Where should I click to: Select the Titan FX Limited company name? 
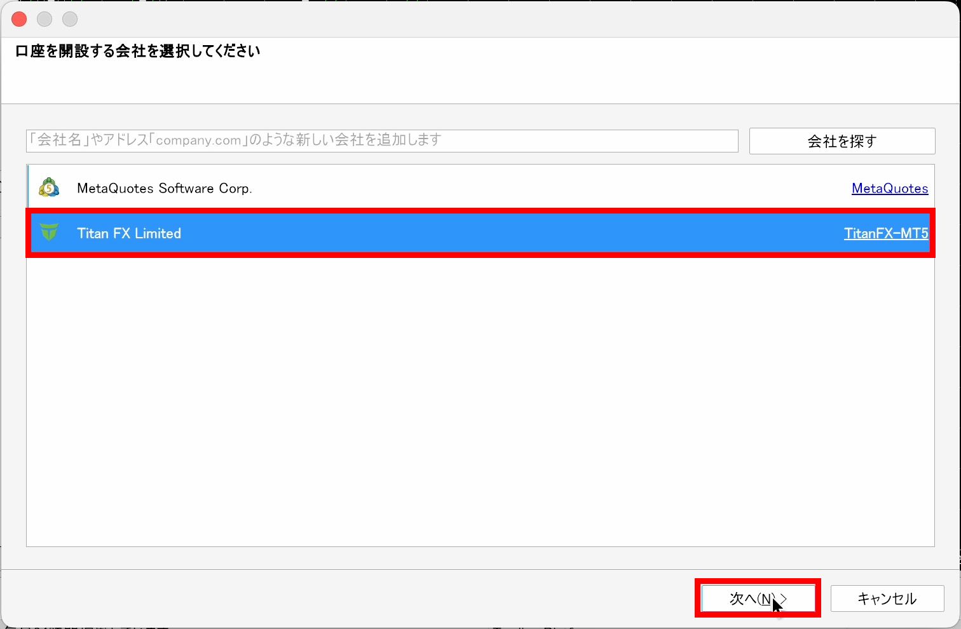click(x=129, y=233)
